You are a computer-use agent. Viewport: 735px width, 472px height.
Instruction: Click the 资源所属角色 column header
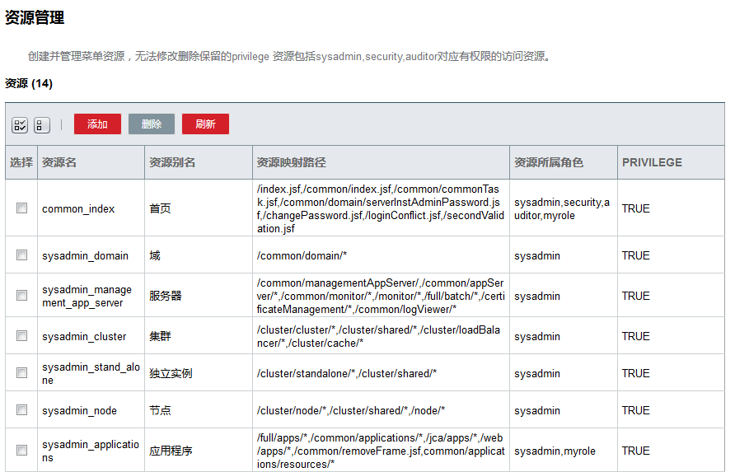coord(549,162)
